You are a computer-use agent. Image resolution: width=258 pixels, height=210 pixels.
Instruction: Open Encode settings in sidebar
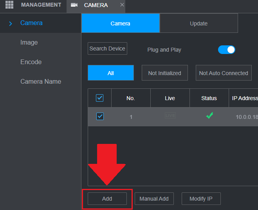pyautogui.click(x=31, y=62)
